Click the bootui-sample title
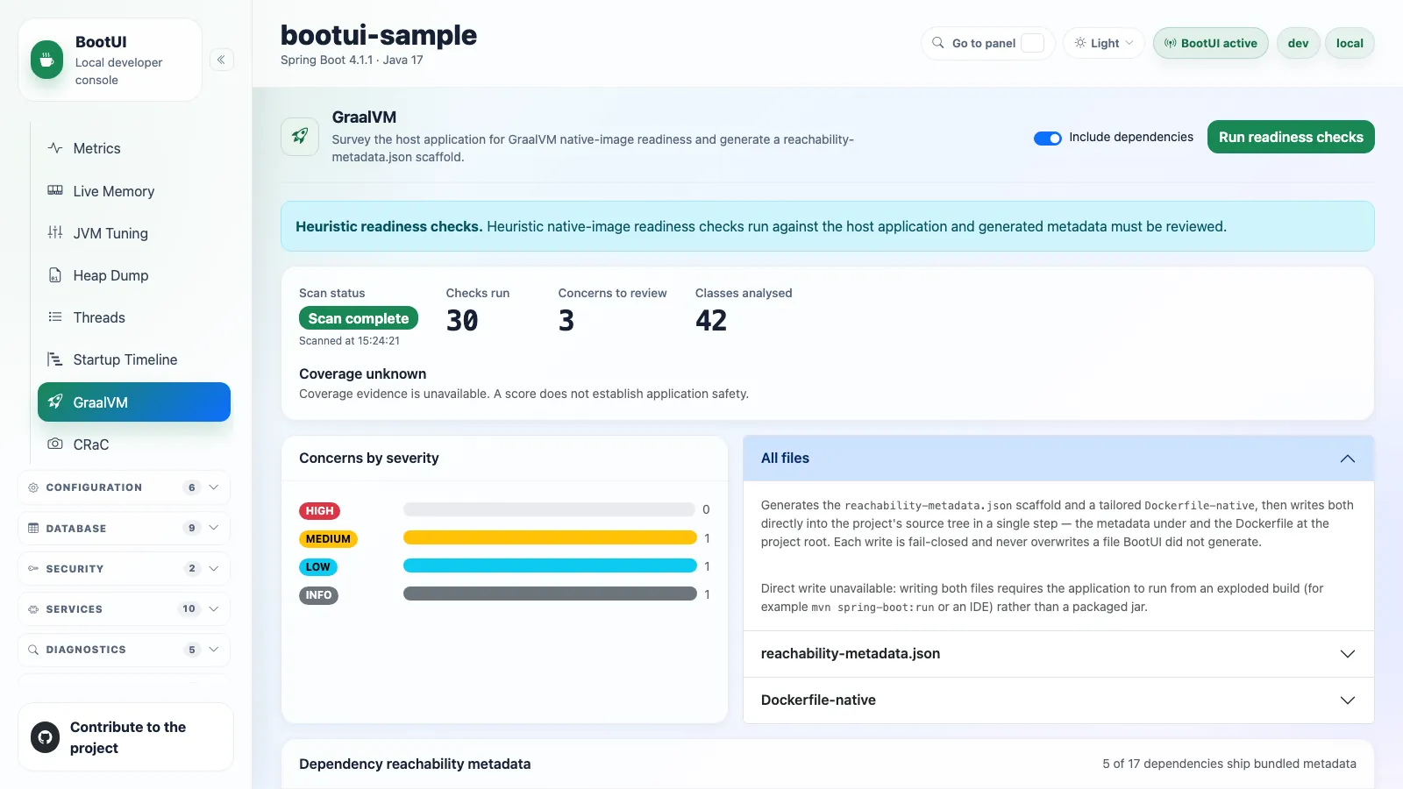This screenshot has height=789, width=1403. (379, 35)
